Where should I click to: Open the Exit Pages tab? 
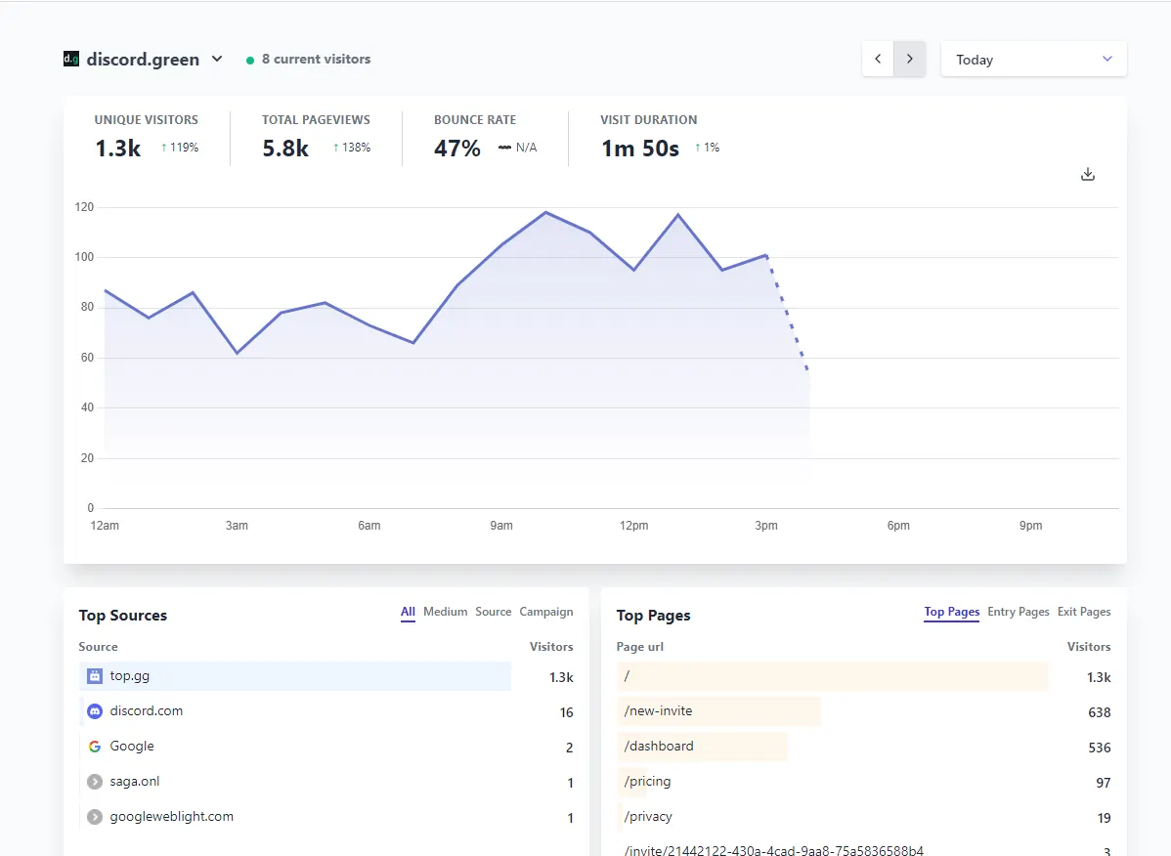coord(1084,612)
